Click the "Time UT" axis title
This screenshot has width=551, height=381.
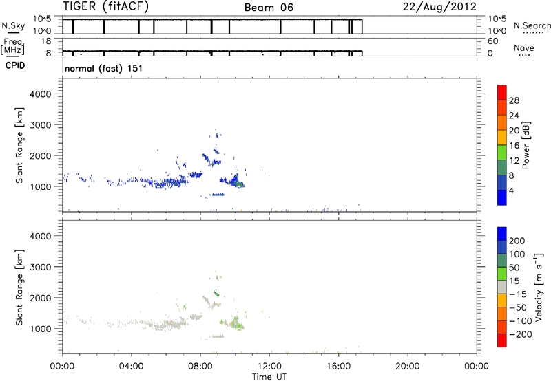pyautogui.click(x=269, y=377)
